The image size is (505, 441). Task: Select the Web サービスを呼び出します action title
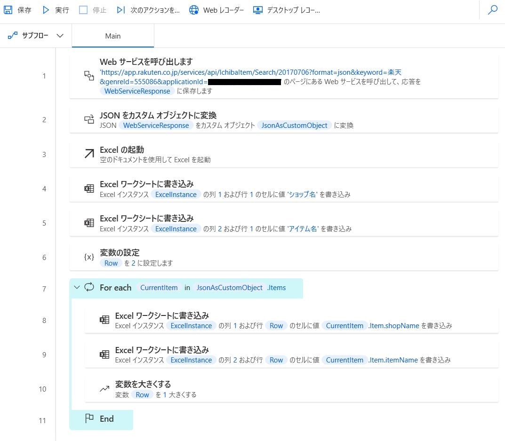pos(146,62)
